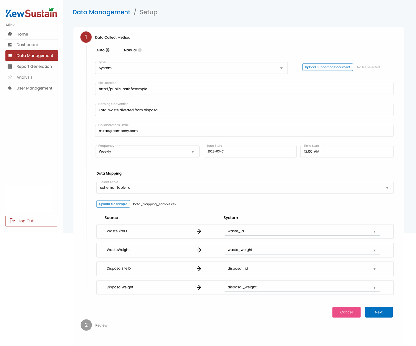The height and width of the screenshot is (346, 416).
Task: Click the Date Start field
Action: [250, 152]
